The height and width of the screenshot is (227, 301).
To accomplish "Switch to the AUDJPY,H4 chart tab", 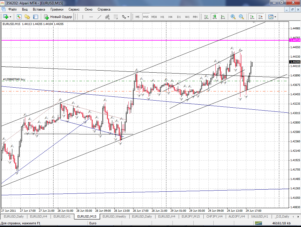I will pyautogui.click(x=237, y=216).
